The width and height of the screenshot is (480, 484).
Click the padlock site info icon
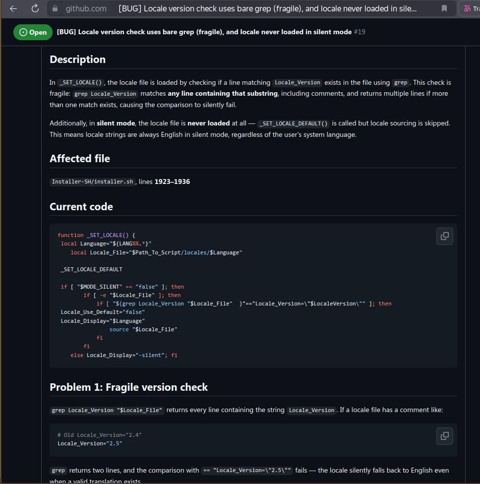click(x=55, y=8)
